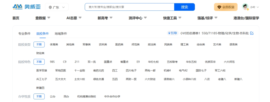Viewport: 270px width, 102px height.
Task: Expand the 查数据 menu
Action: 43,18
